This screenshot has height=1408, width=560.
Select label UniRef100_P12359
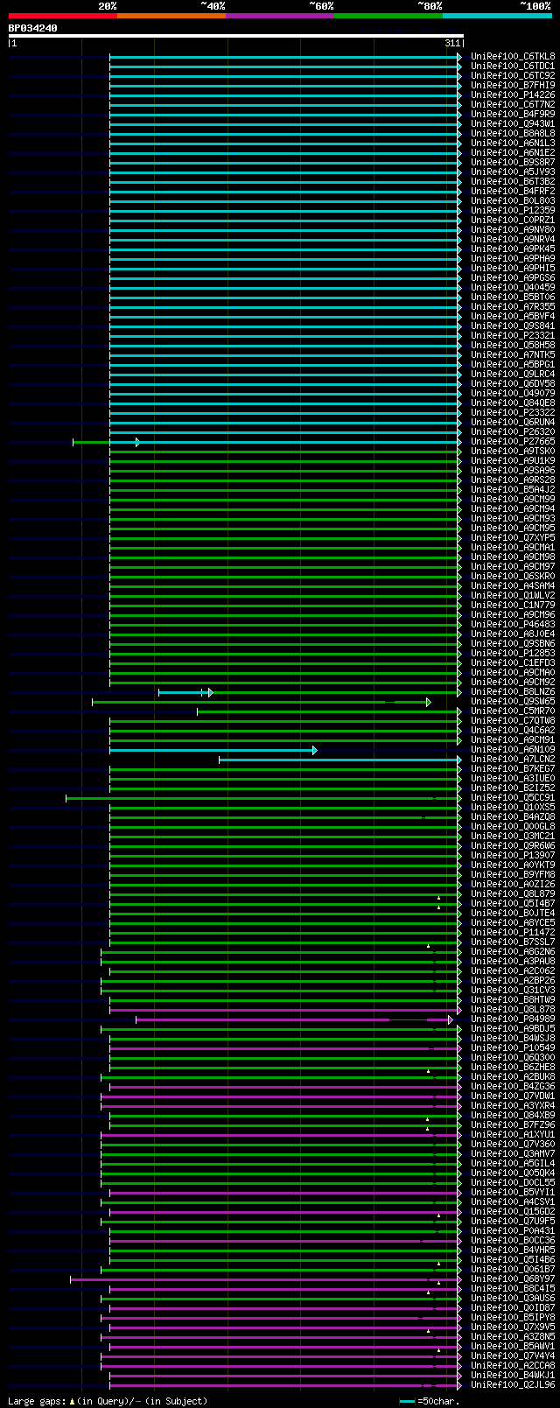pos(513,210)
